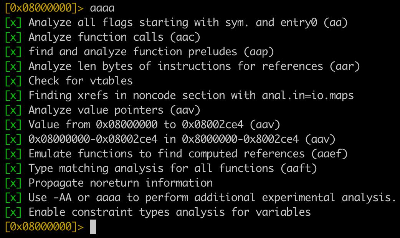400x238 pixels.
Task: Click the (aar) command hint text
Action: 345,66
